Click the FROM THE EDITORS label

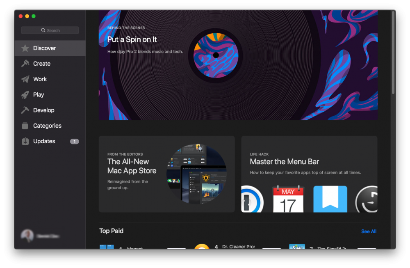(x=125, y=154)
